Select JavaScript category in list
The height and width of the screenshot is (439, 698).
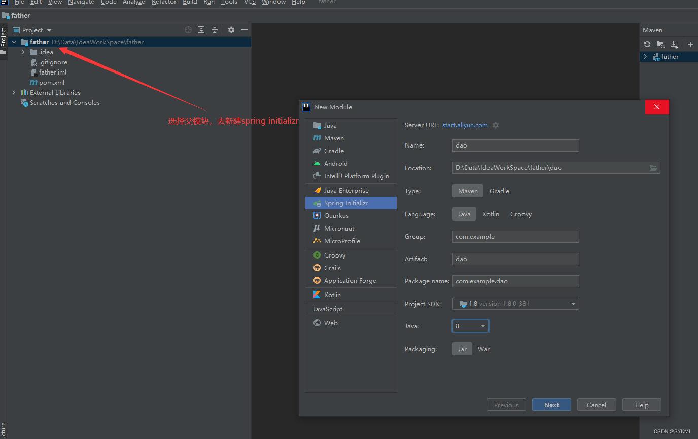tap(351, 309)
